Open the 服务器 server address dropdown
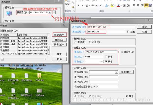The image size is (153, 105). click(50, 12)
